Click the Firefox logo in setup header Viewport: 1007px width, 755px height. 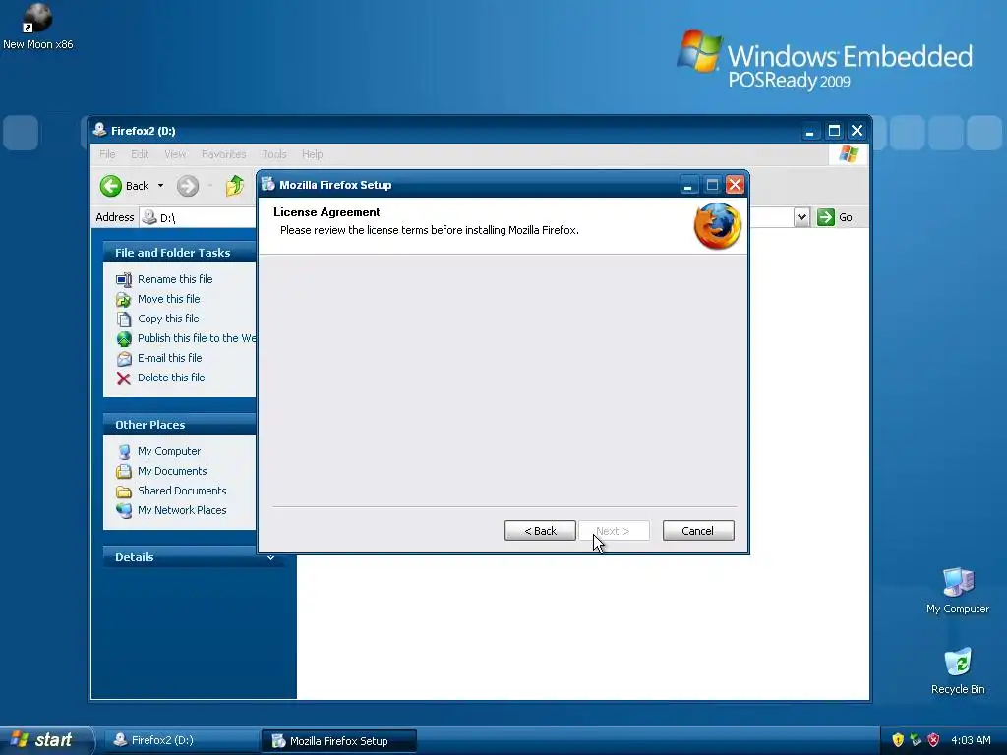point(717,226)
